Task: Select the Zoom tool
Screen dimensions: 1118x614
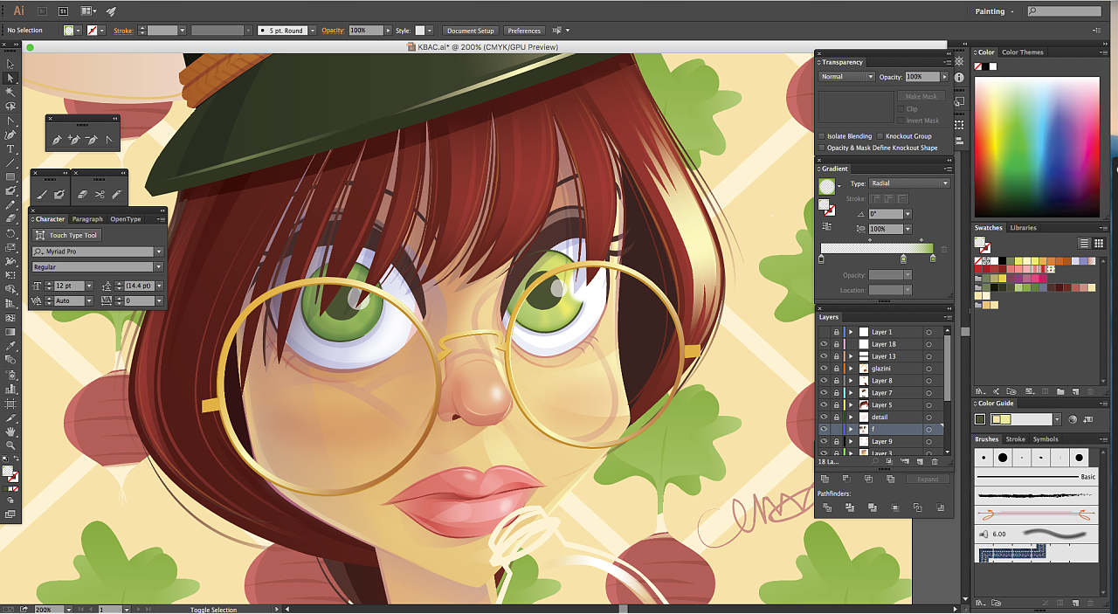Action: tap(10, 445)
